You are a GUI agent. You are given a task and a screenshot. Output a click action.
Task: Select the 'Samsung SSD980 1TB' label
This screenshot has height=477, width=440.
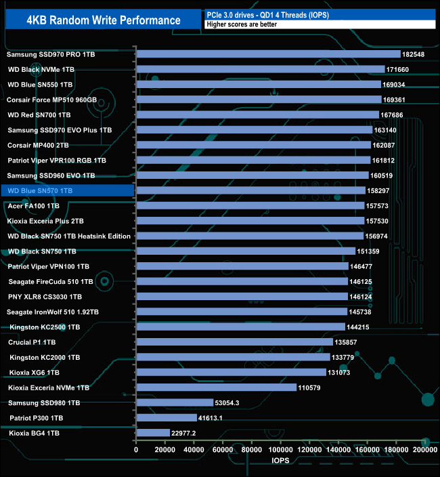(44, 403)
